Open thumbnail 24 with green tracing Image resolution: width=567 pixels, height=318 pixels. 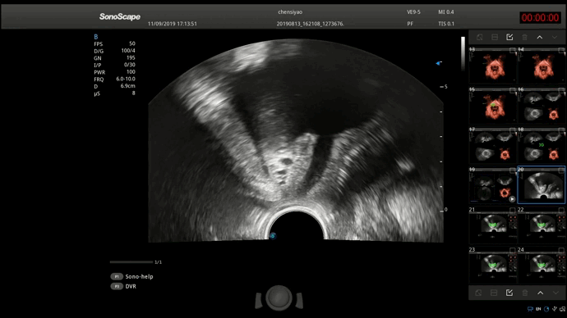(542, 266)
